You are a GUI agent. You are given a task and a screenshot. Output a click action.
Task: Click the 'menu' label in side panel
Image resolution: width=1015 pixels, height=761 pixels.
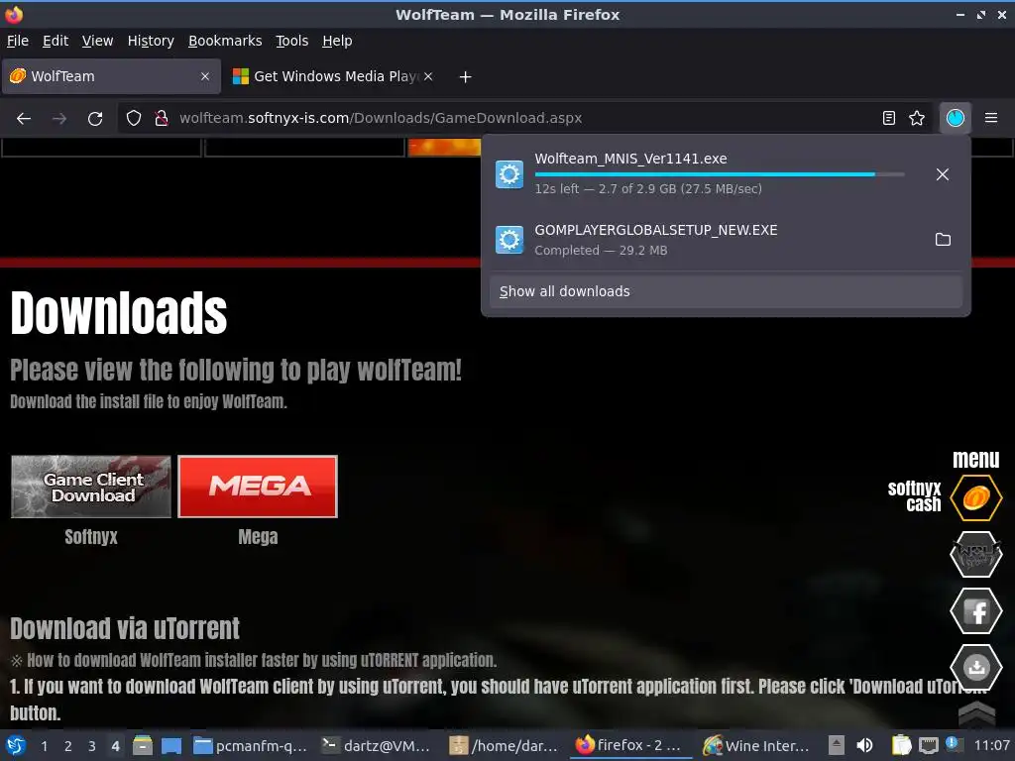point(976,459)
